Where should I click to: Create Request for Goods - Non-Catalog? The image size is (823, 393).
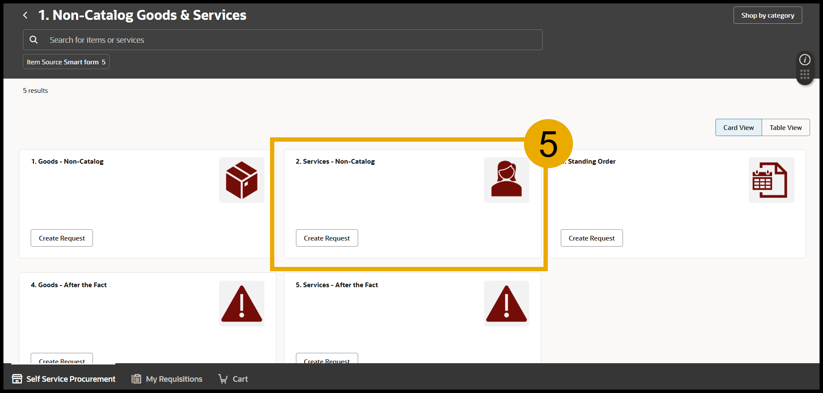[62, 238]
